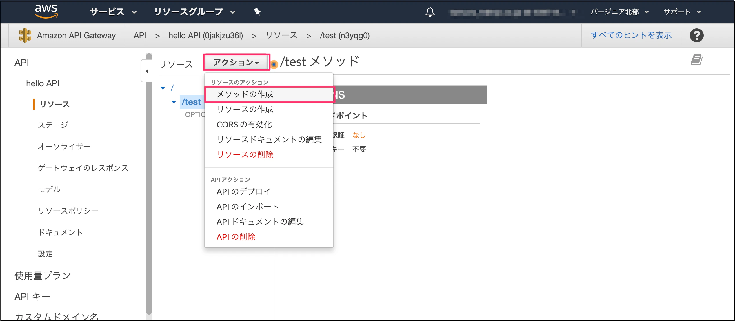
Task: Click the AWS logo icon
Action: [46, 11]
